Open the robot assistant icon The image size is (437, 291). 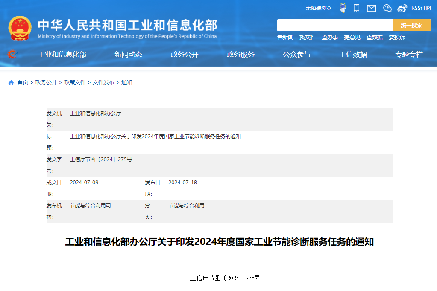pyautogui.click(x=343, y=8)
